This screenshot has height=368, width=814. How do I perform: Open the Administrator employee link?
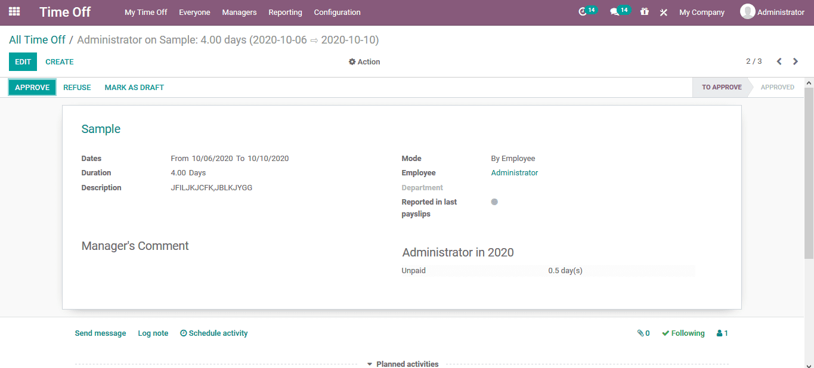tap(514, 172)
